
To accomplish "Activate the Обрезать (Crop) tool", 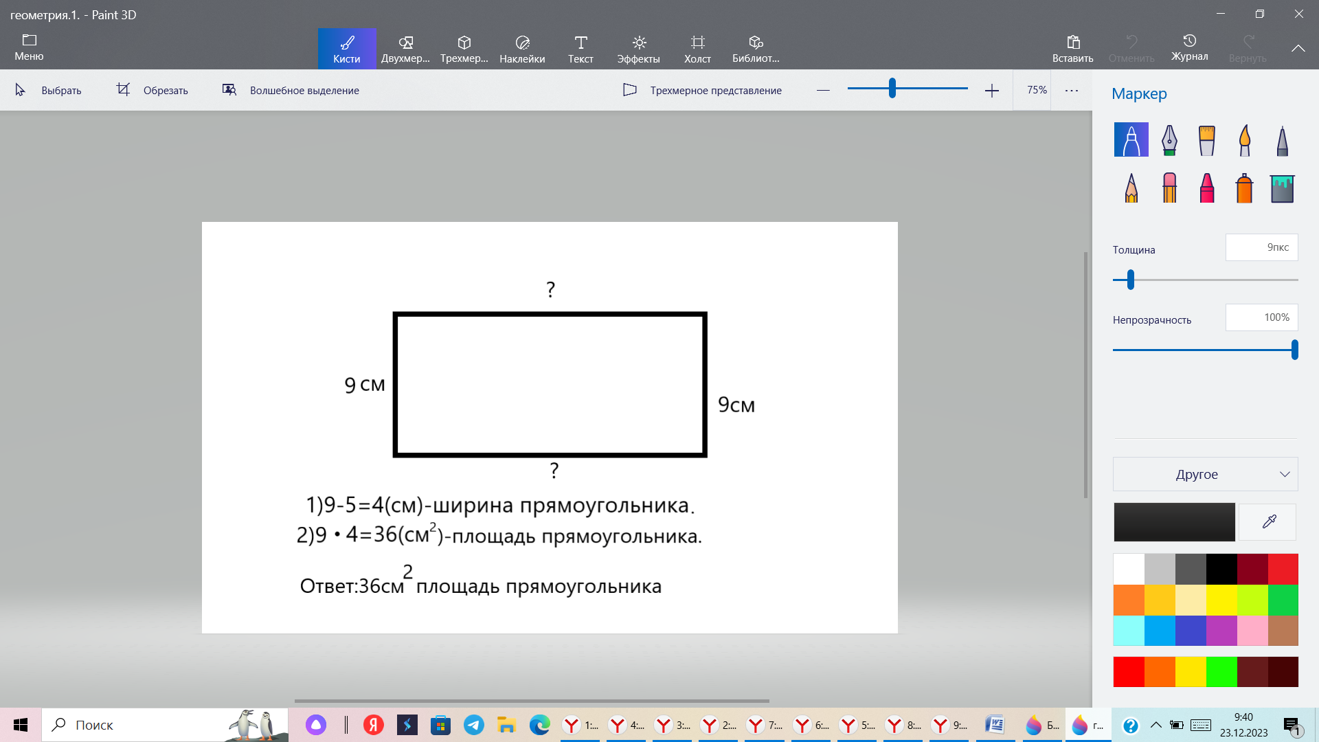I will coord(152,90).
